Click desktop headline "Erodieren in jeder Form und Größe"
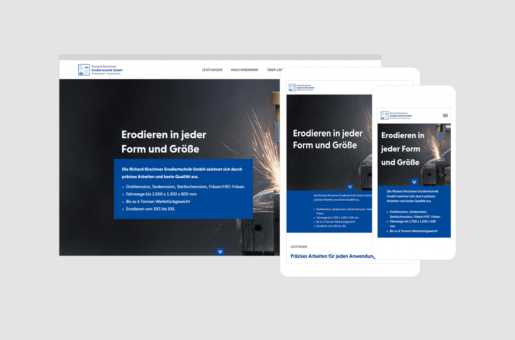The image size is (515, 340). point(164,142)
